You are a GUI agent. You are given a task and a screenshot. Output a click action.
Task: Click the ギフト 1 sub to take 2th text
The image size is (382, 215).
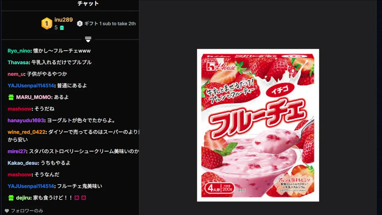pos(110,24)
